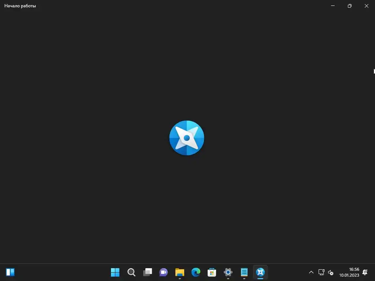Screen dimensions: 375x281
Task: Restore down the Начало работы window
Action: tap(350, 6)
